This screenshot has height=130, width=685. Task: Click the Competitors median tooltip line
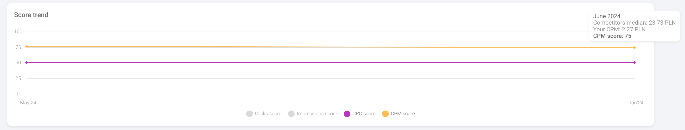[634, 23]
